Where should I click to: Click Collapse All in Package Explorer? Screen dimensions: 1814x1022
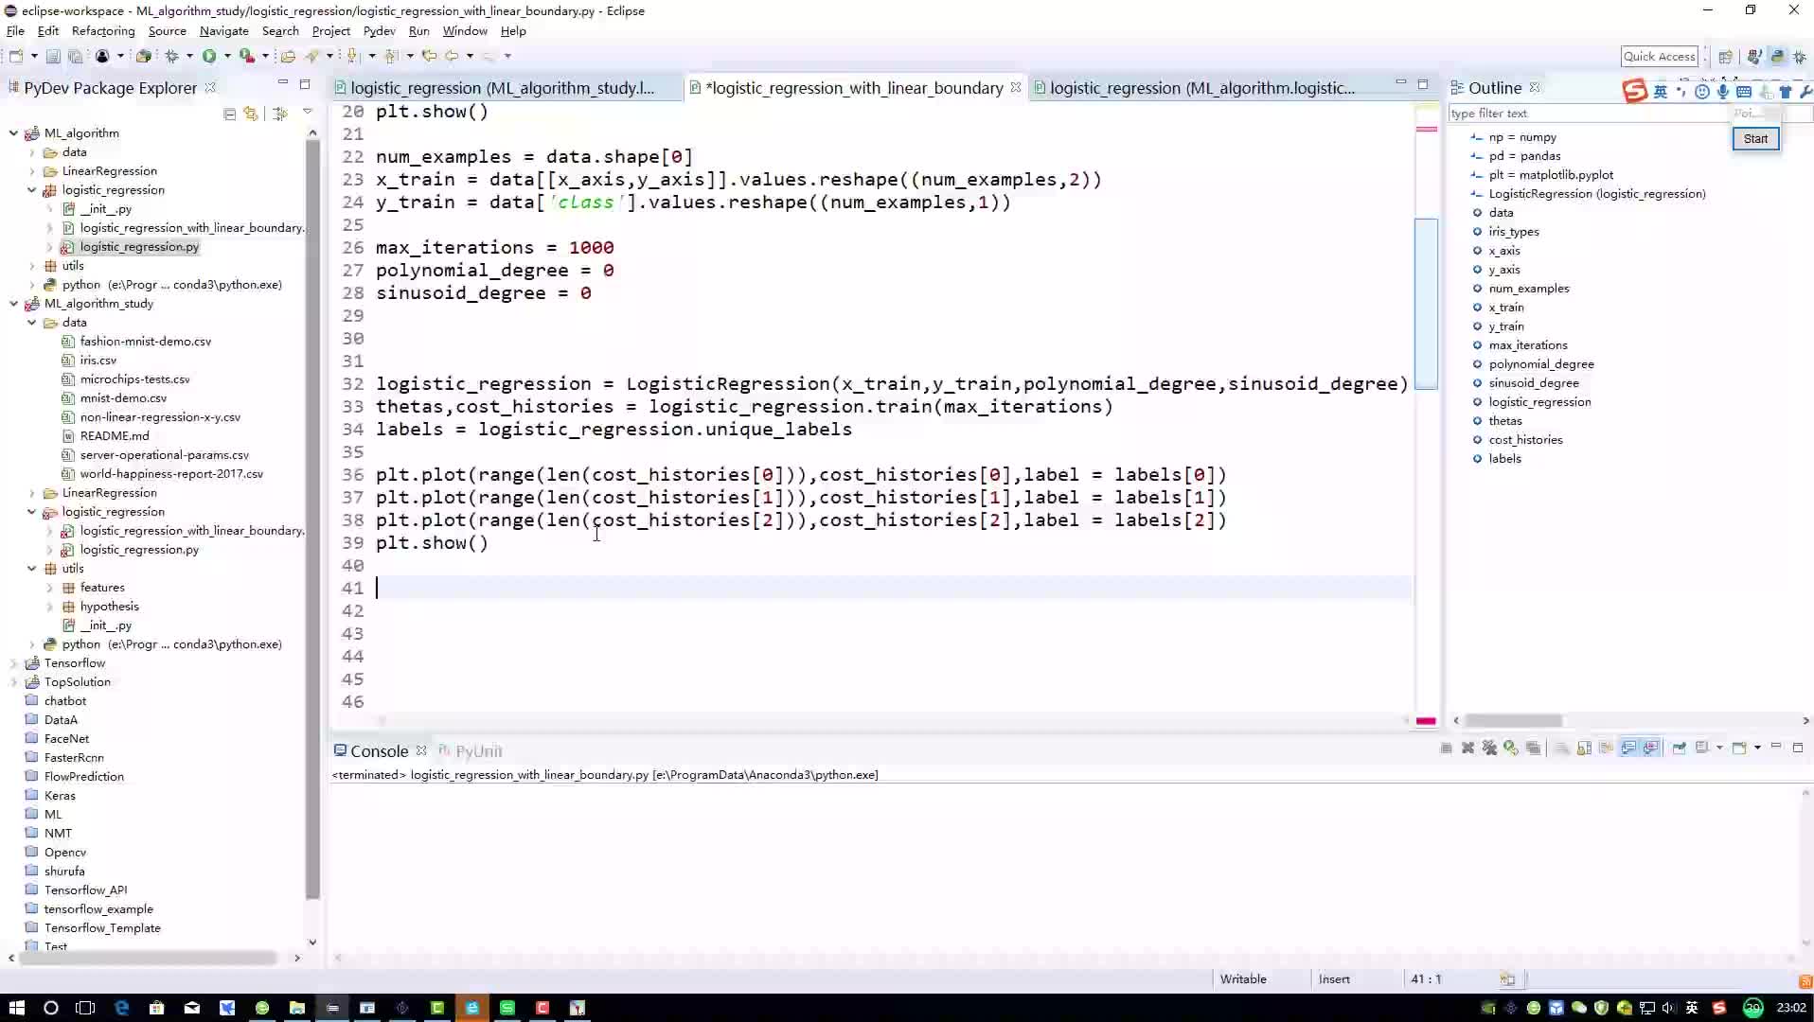pos(229,114)
